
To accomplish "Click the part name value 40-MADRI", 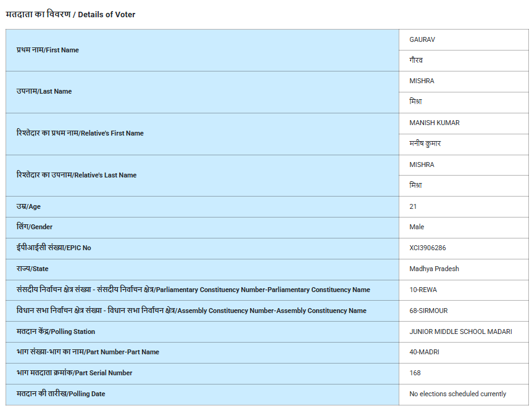I will tap(424, 352).
